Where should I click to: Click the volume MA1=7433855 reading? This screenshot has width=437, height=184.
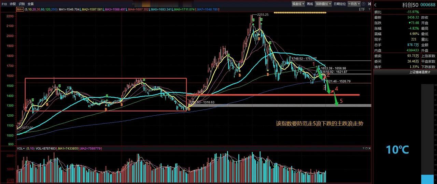tap(68, 149)
